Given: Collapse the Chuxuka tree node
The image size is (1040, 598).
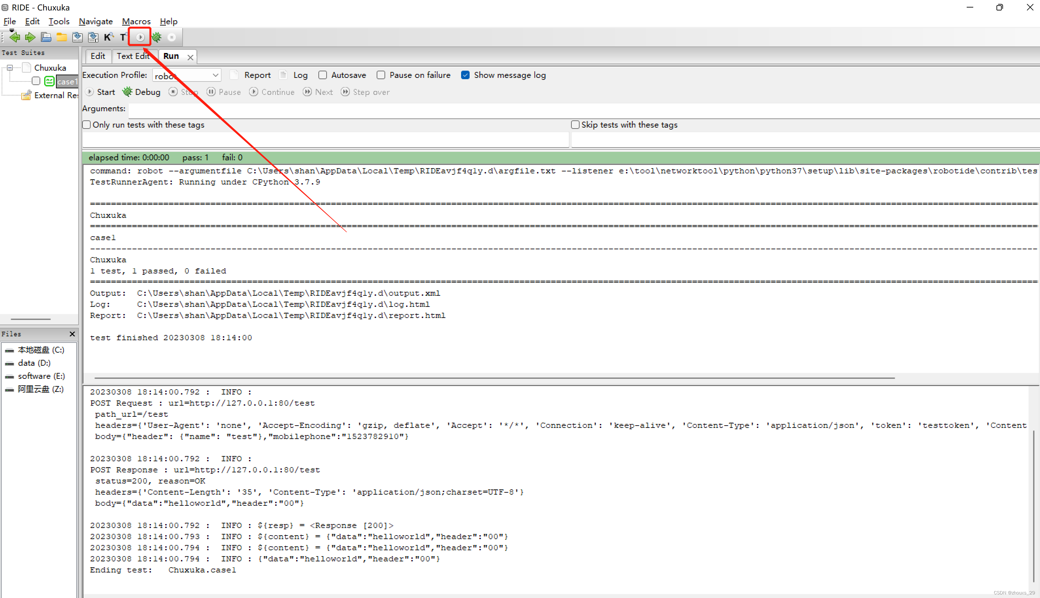Looking at the screenshot, I should tap(10, 68).
